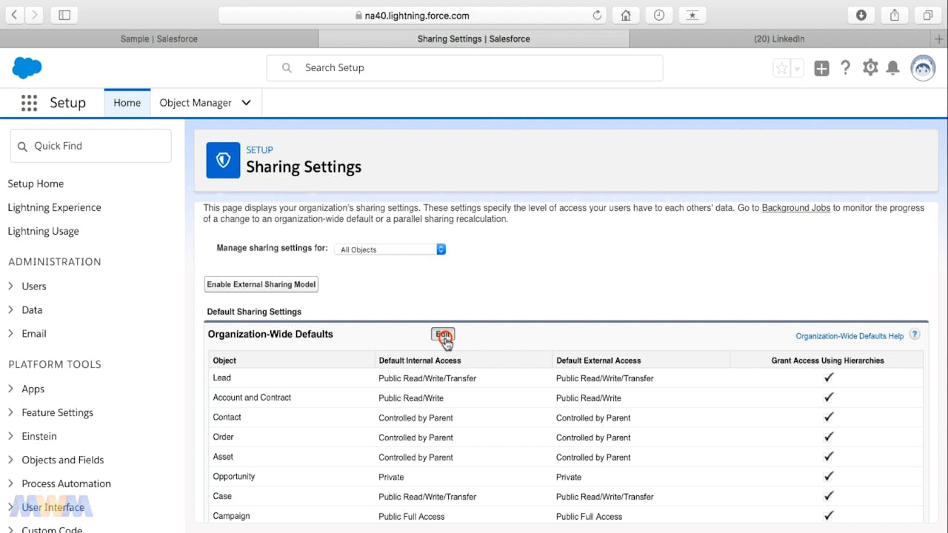Click the Organization-Wide Defaults help icon
The width and height of the screenshot is (948, 533).
(915, 335)
